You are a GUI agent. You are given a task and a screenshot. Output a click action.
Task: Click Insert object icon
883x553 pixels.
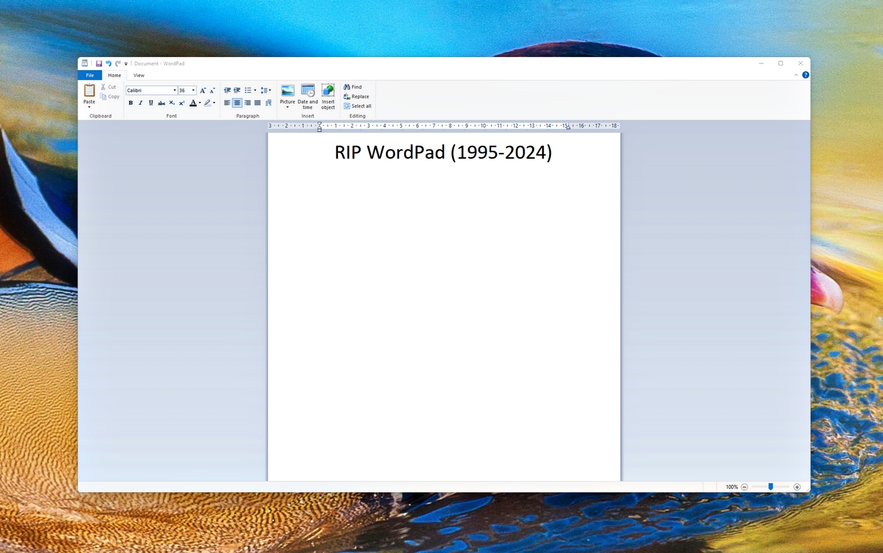tap(328, 90)
